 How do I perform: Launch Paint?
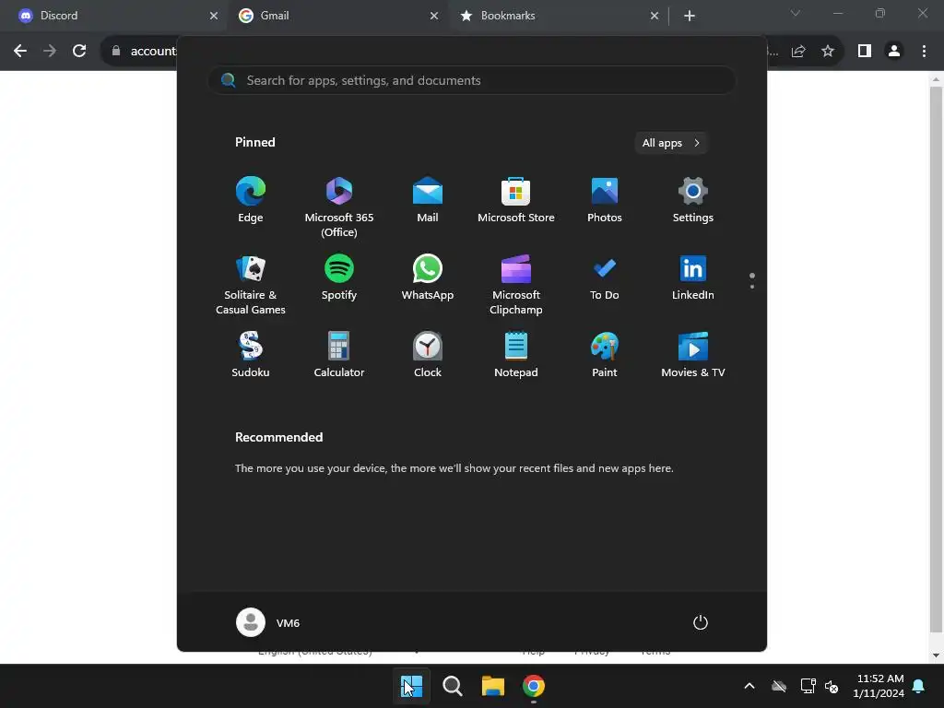coord(605,355)
